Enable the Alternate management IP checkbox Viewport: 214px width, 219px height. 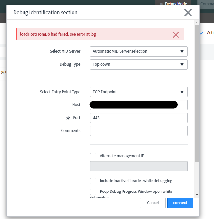click(x=93, y=156)
